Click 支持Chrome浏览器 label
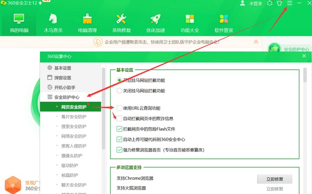The height and width of the screenshot is (194, 312). pyautogui.click(x=135, y=178)
